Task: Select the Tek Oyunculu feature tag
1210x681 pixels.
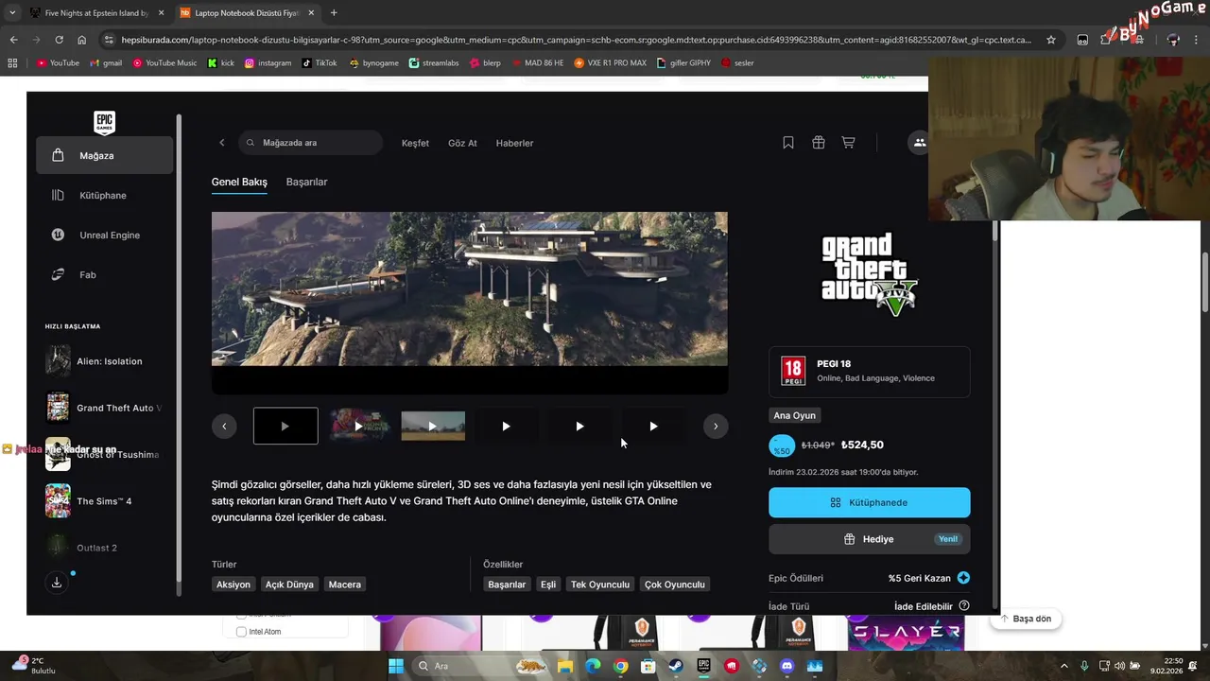Action: click(x=599, y=585)
